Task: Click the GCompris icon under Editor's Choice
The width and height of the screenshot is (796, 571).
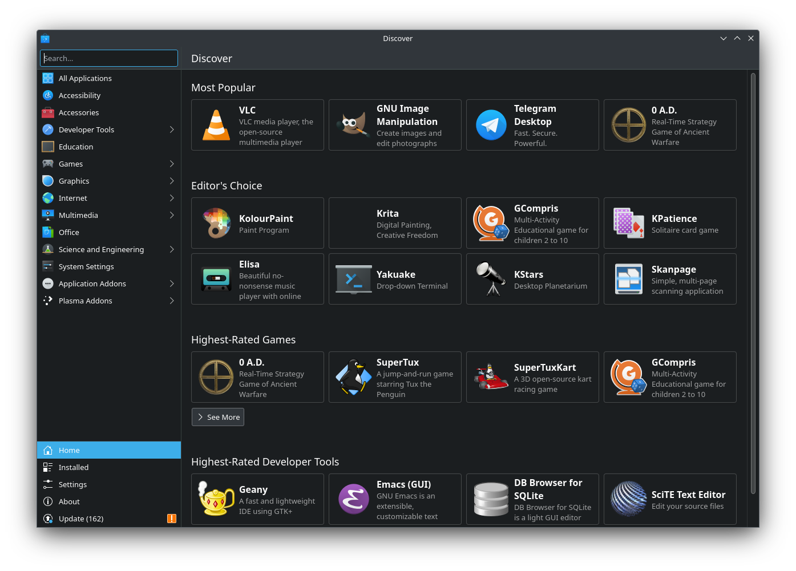Action: pyautogui.click(x=491, y=223)
